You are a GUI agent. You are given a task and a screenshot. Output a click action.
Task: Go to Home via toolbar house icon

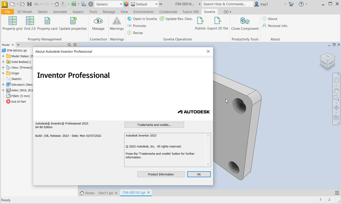(x=57, y=4)
